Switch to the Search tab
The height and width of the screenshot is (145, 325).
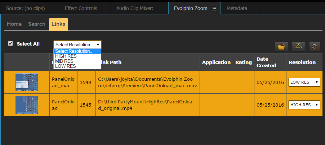[37, 24]
